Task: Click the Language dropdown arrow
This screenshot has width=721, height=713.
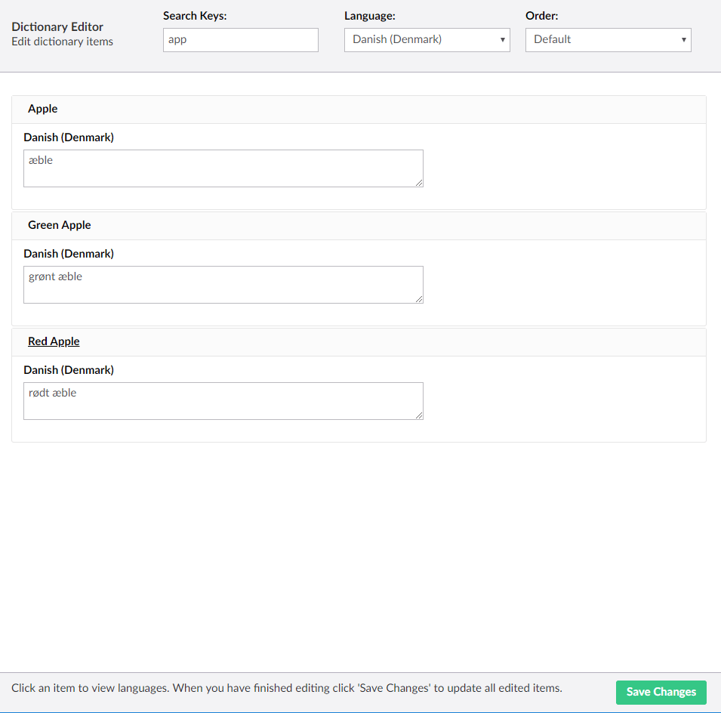Action: pyautogui.click(x=502, y=40)
